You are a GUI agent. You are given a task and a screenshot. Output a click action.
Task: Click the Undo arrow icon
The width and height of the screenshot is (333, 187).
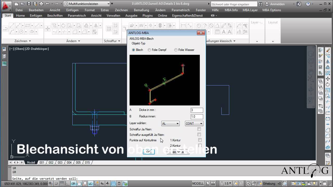48,4
